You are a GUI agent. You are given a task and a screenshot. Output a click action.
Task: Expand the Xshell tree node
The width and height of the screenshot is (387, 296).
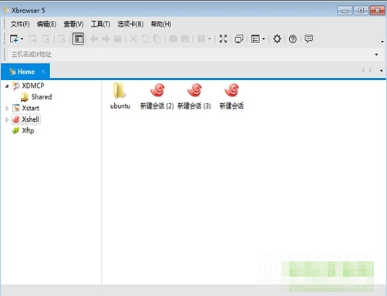(x=7, y=119)
